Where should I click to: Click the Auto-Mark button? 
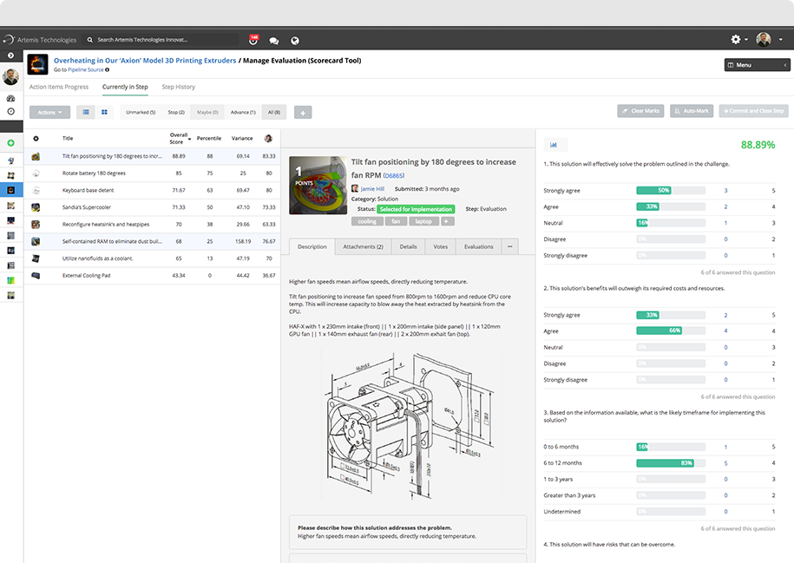(x=692, y=111)
